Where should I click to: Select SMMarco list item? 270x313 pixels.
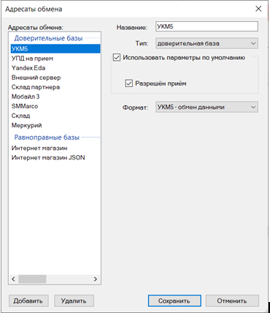coord(55,106)
